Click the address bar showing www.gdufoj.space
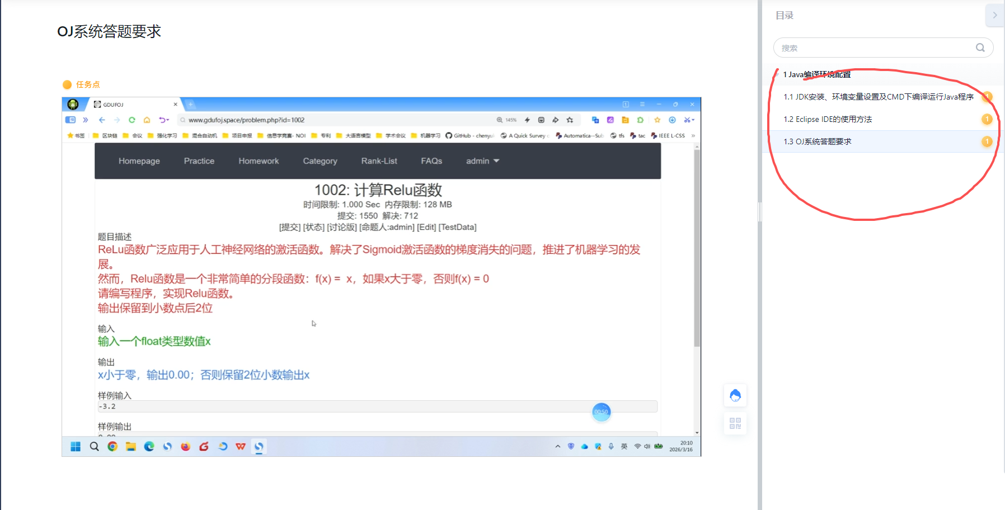 (336, 120)
